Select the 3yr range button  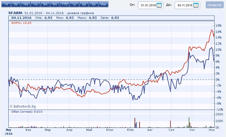pos(84,4)
